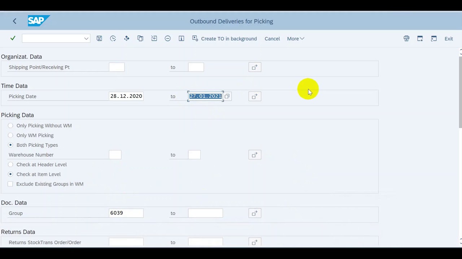Click the Execute clock icon
This screenshot has width=462, height=259.
(x=113, y=38)
